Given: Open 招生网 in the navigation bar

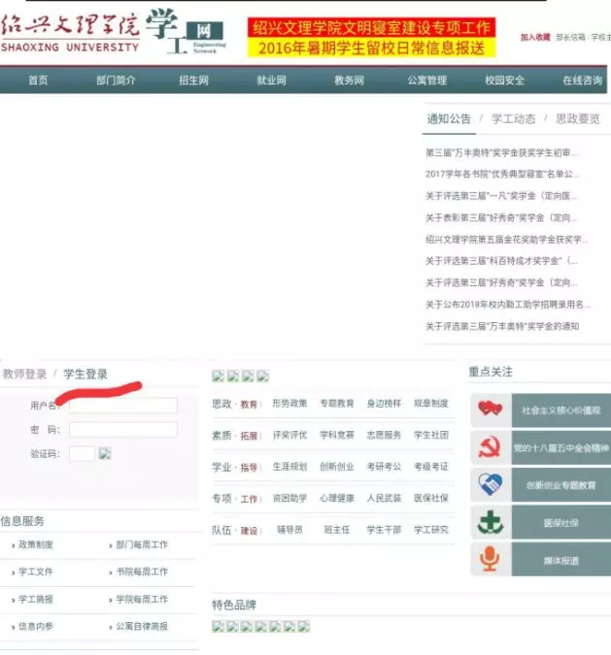Looking at the screenshot, I should tap(194, 81).
